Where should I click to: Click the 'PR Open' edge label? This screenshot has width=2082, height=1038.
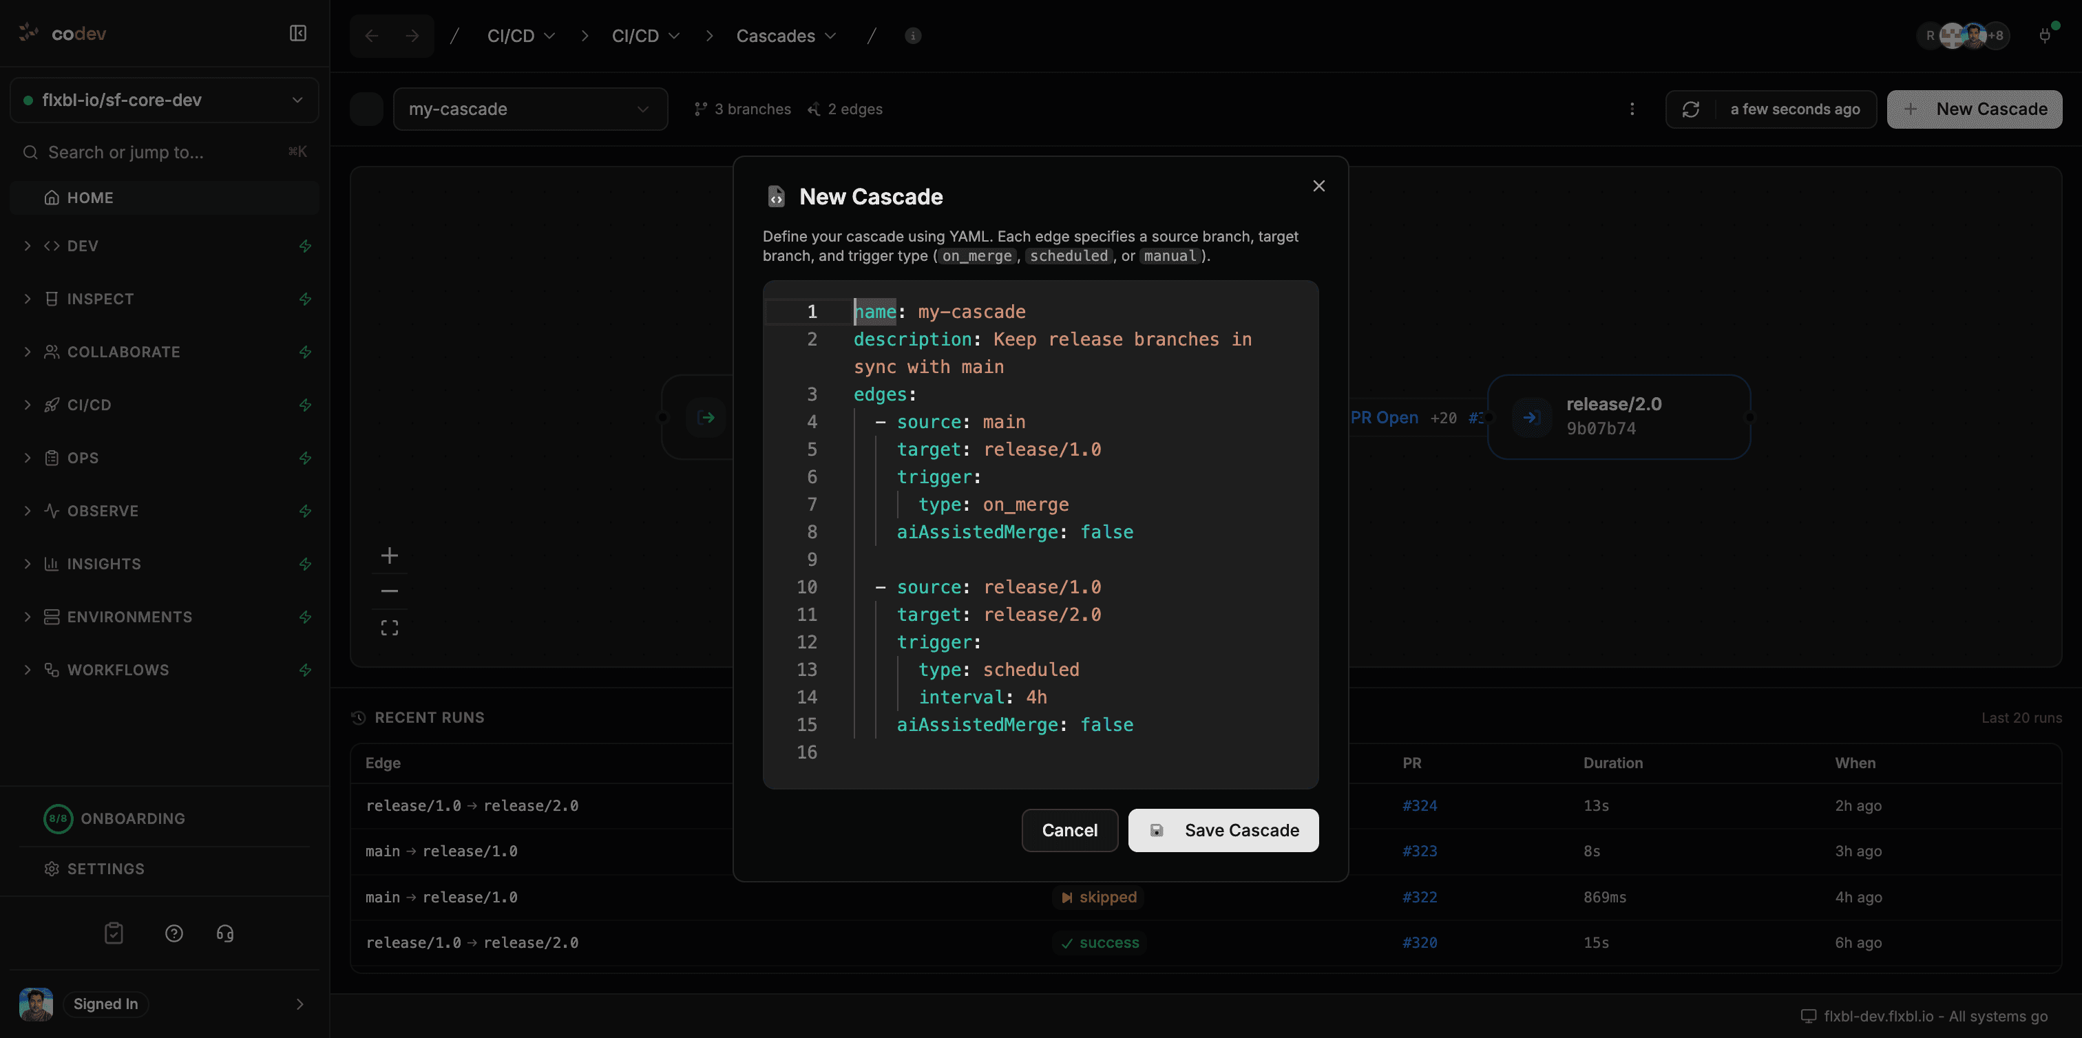click(x=1384, y=418)
